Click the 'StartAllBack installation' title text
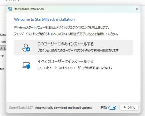The image size is (145, 116). point(29,9)
